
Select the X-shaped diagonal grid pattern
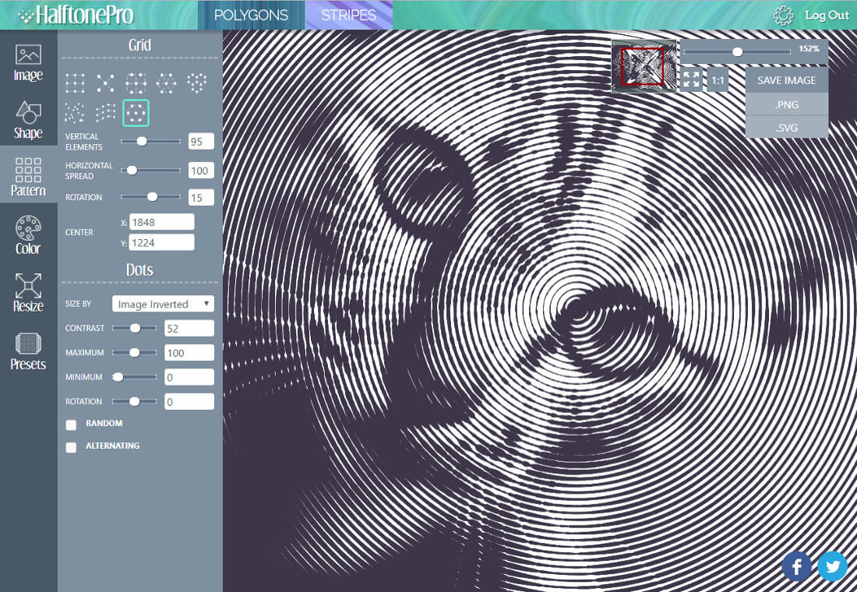(105, 83)
